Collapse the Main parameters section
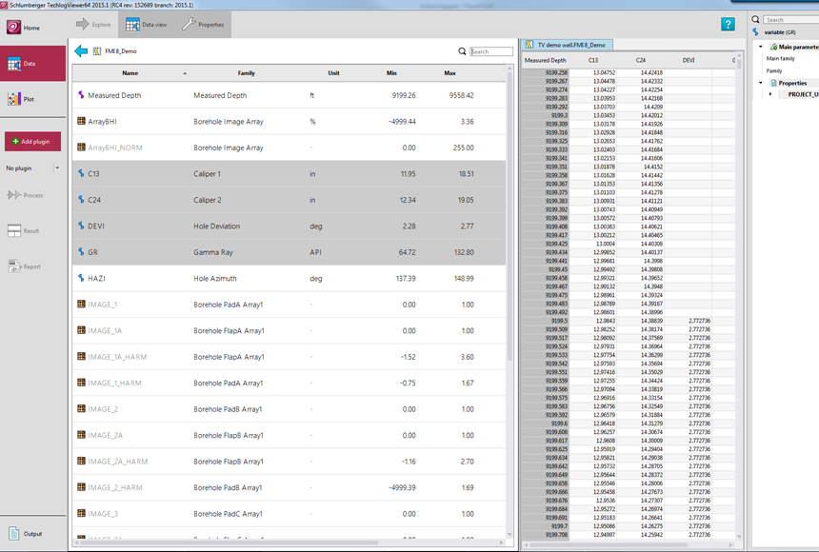The width and height of the screenshot is (819, 552). point(761,47)
